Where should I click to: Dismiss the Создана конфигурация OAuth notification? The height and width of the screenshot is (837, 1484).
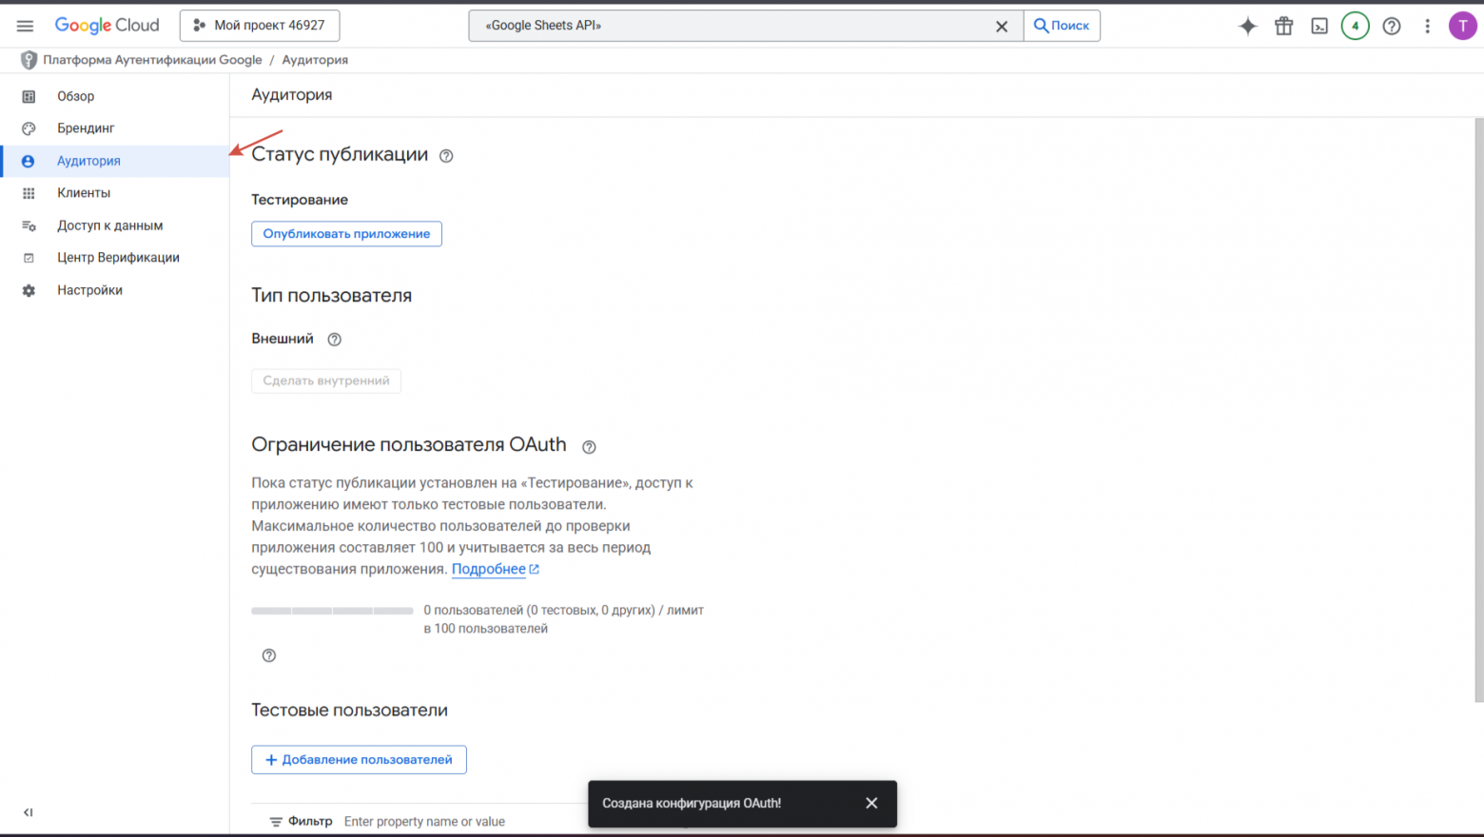coord(871,804)
